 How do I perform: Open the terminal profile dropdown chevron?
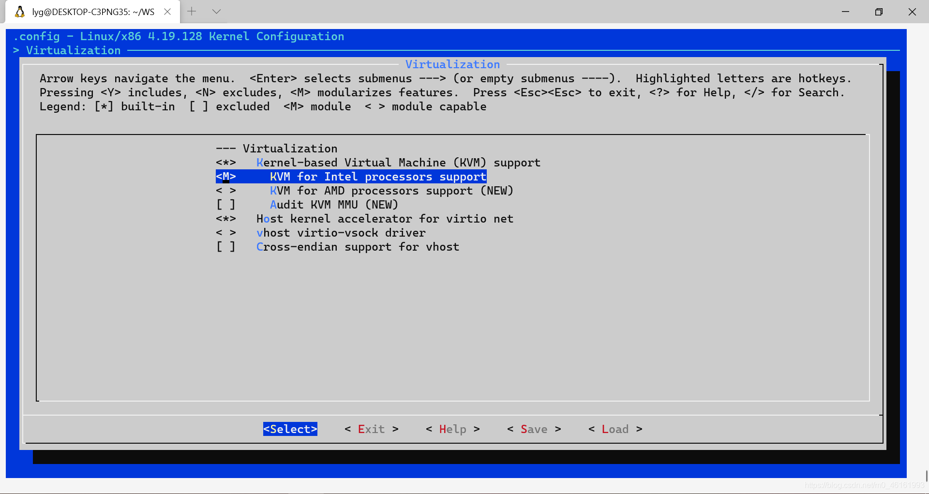[216, 12]
